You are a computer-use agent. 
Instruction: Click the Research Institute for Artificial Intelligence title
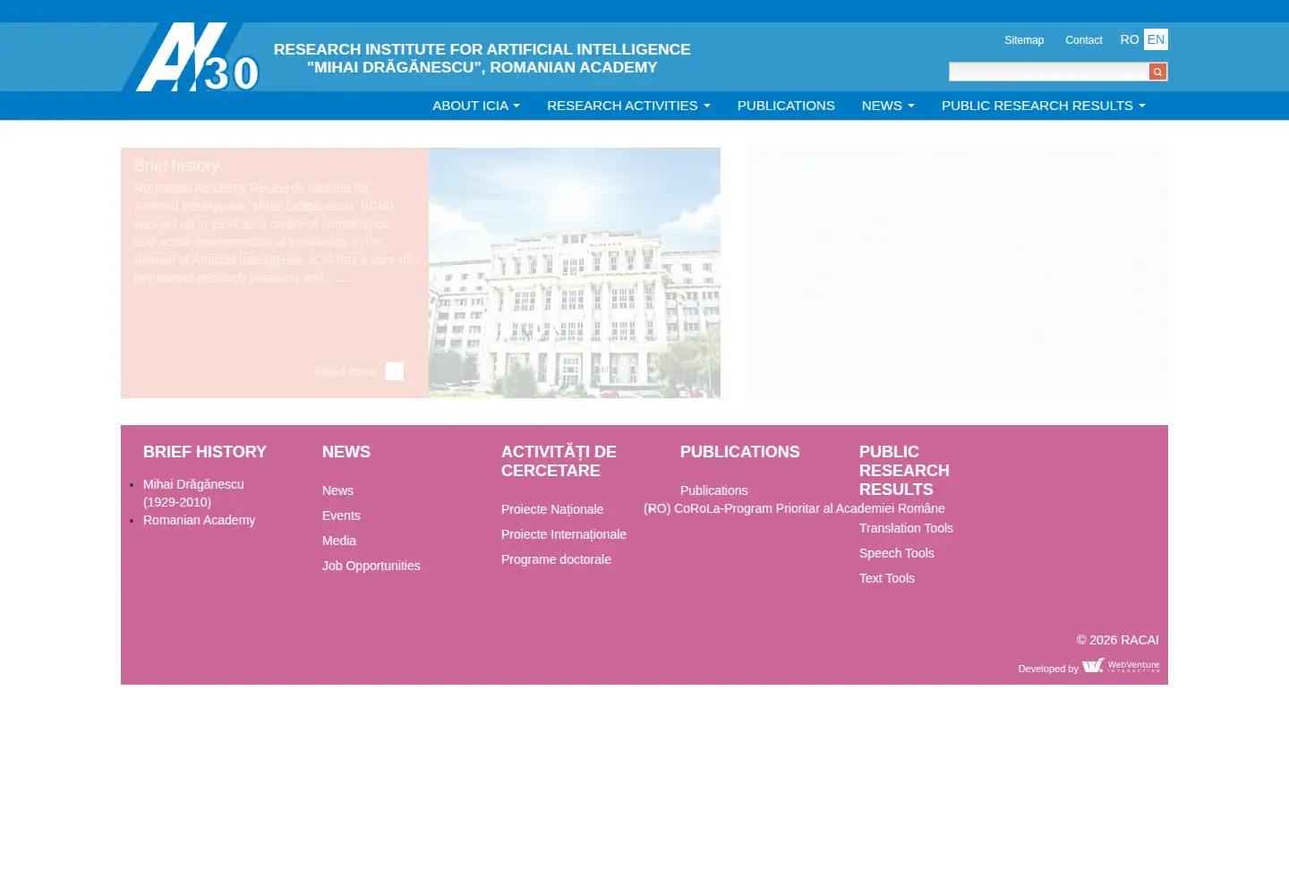pos(482,58)
